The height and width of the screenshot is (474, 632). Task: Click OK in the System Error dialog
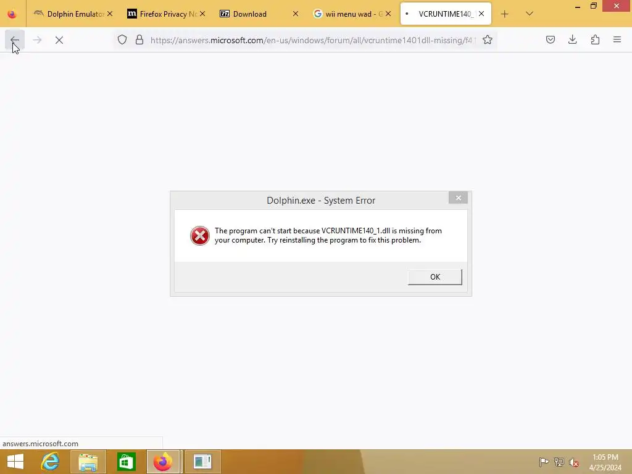pyautogui.click(x=435, y=277)
